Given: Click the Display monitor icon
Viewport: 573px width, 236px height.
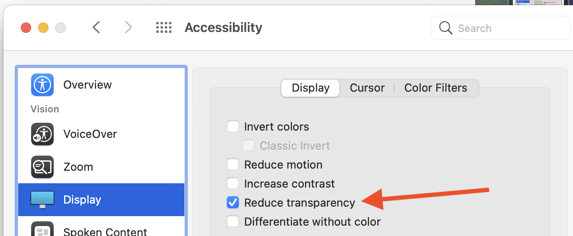Looking at the screenshot, I should coord(42,200).
